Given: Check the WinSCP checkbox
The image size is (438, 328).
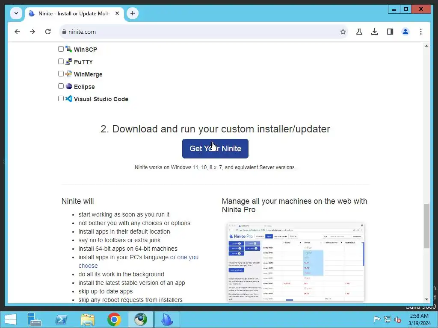Looking at the screenshot, I should point(61,49).
